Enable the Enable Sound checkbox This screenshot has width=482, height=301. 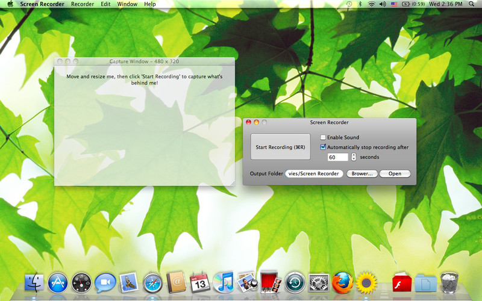tap(323, 137)
